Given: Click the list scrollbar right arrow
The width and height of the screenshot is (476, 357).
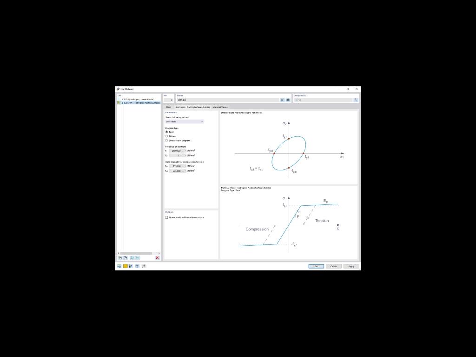Looking at the screenshot, I should [159, 253].
